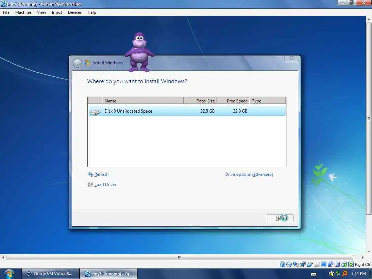Click the vertical scrollbar thumb at right
This screenshot has height=279, width=372.
click(369, 119)
